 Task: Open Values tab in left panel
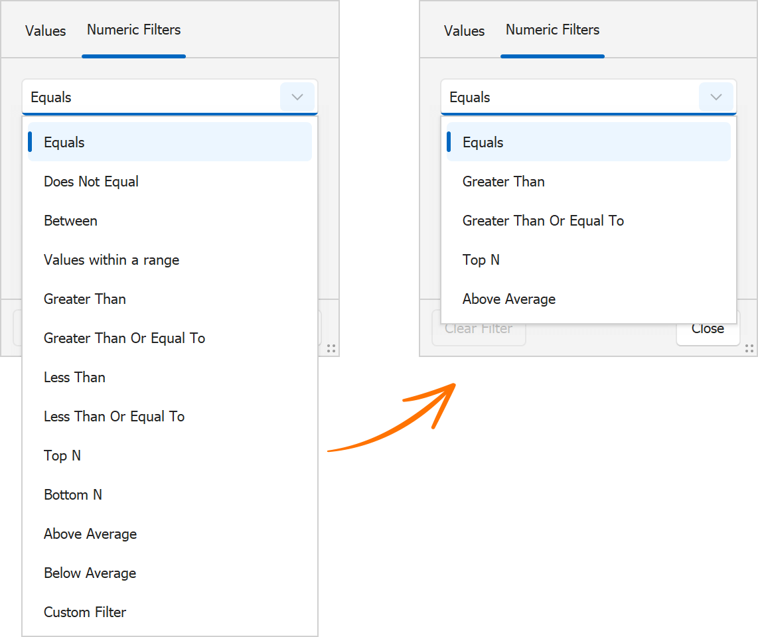point(45,31)
